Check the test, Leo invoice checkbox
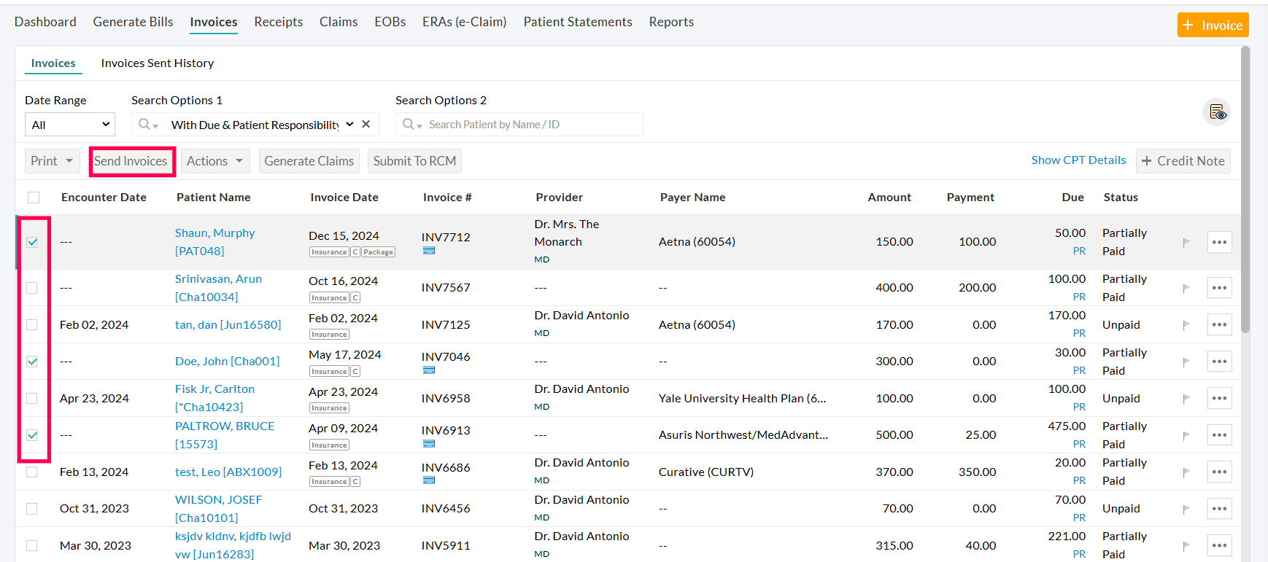Image resolution: width=1268 pixels, height=562 pixels. 32,472
